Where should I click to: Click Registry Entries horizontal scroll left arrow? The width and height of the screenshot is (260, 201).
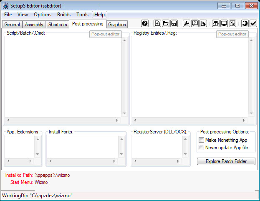(x=135, y=120)
